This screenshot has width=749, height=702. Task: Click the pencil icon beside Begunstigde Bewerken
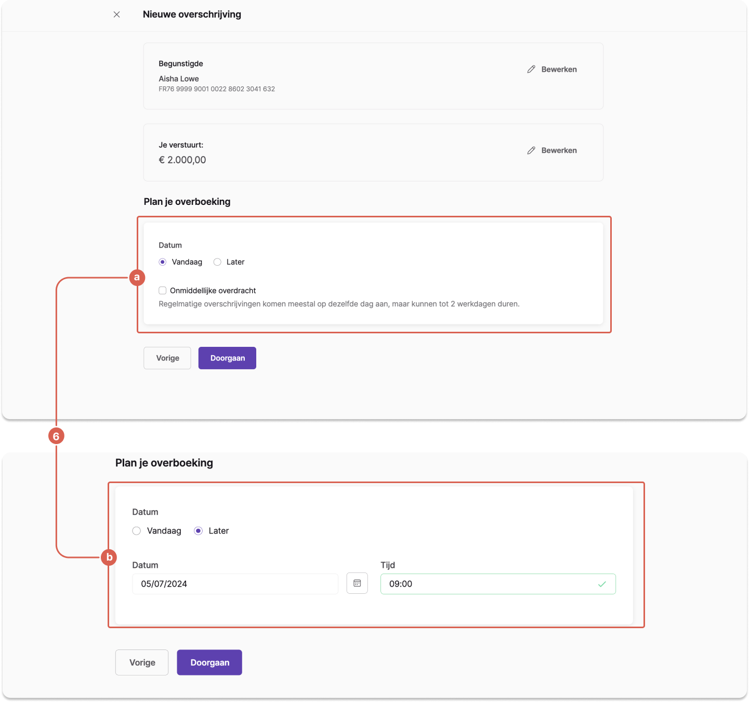[x=531, y=69]
